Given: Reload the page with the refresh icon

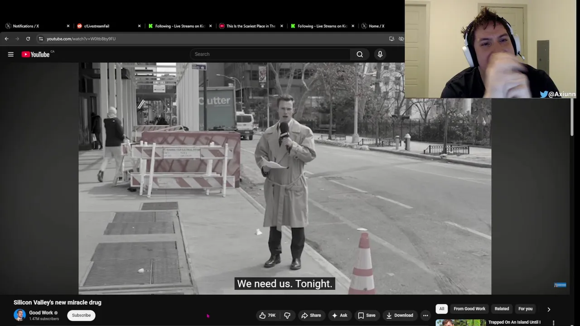Looking at the screenshot, I should click(28, 39).
